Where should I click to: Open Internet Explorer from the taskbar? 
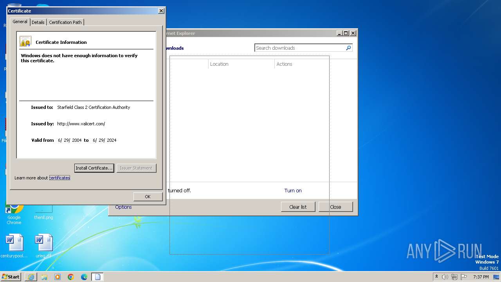coord(31,277)
